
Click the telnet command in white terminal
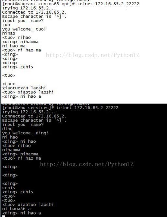coord(108,4)
